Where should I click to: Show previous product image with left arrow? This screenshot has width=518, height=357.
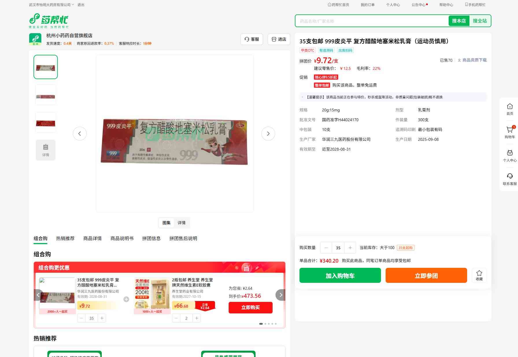[80, 134]
